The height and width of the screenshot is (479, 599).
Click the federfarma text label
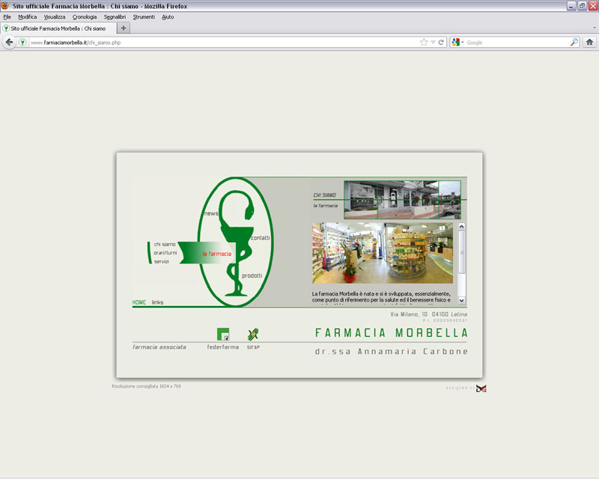click(222, 347)
